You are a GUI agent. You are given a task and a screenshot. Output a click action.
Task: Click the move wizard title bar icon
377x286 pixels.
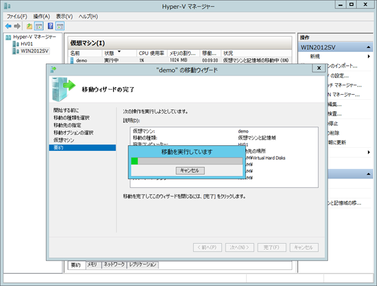tap(53, 70)
